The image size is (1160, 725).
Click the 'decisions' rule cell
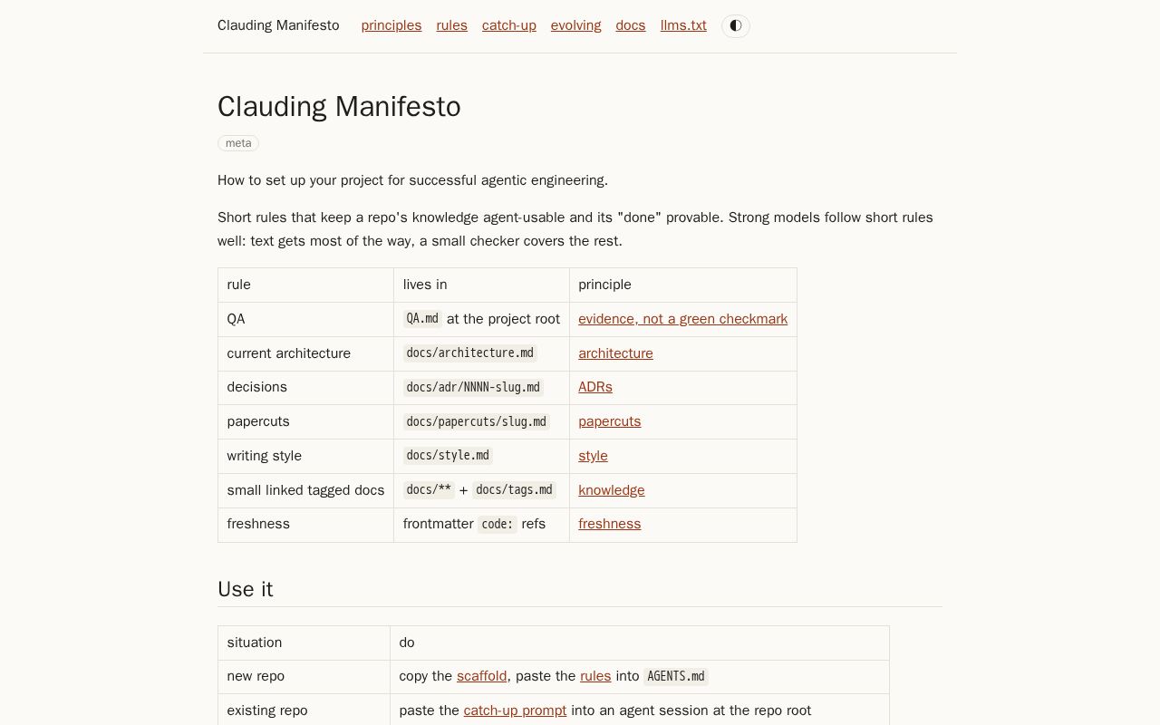pyautogui.click(x=305, y=387)
